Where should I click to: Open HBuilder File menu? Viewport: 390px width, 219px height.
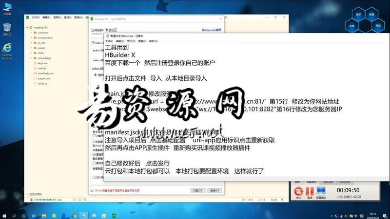click(36, 18)
